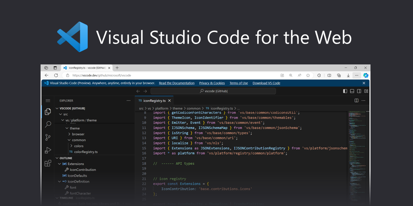Click the Download VS Code link
413x206 pixels.
tap(266, 83)
